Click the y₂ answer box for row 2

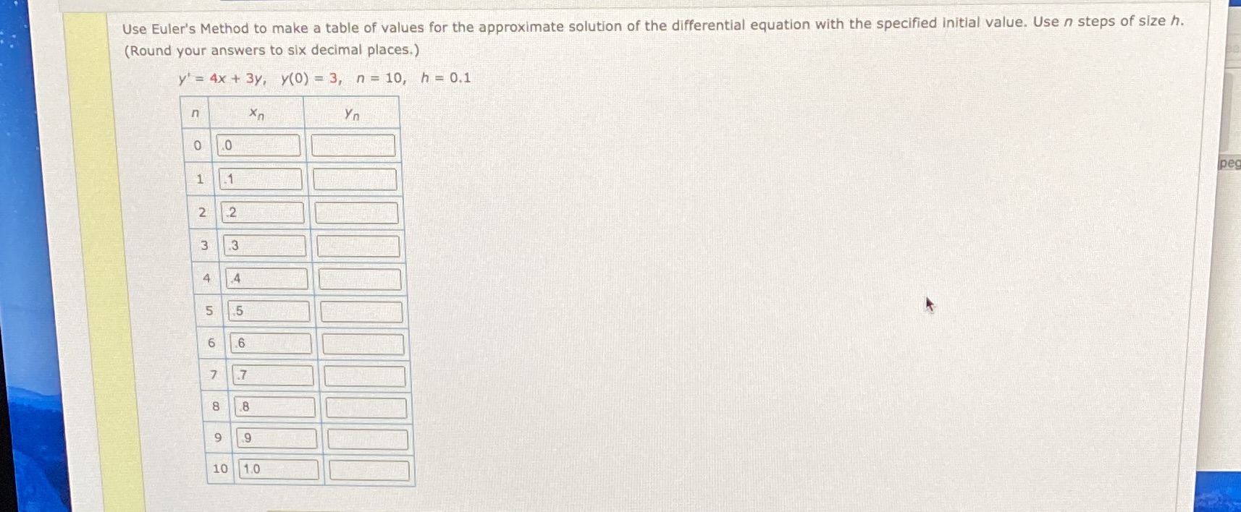point(356,211)
